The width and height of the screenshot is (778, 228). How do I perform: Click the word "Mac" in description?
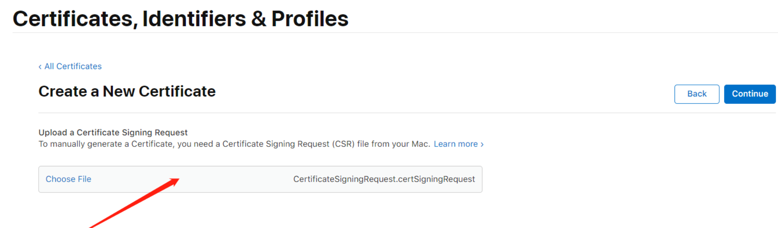[x=419, y=144]
